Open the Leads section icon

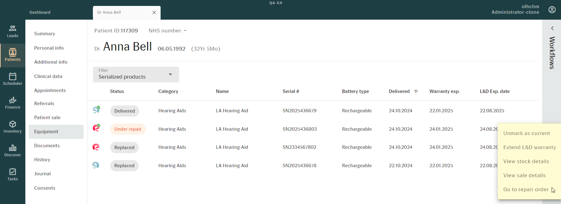13,28
